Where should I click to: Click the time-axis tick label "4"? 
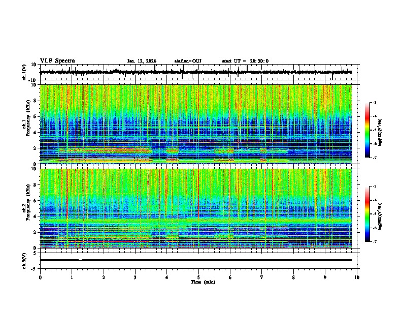tap(166, 277)
